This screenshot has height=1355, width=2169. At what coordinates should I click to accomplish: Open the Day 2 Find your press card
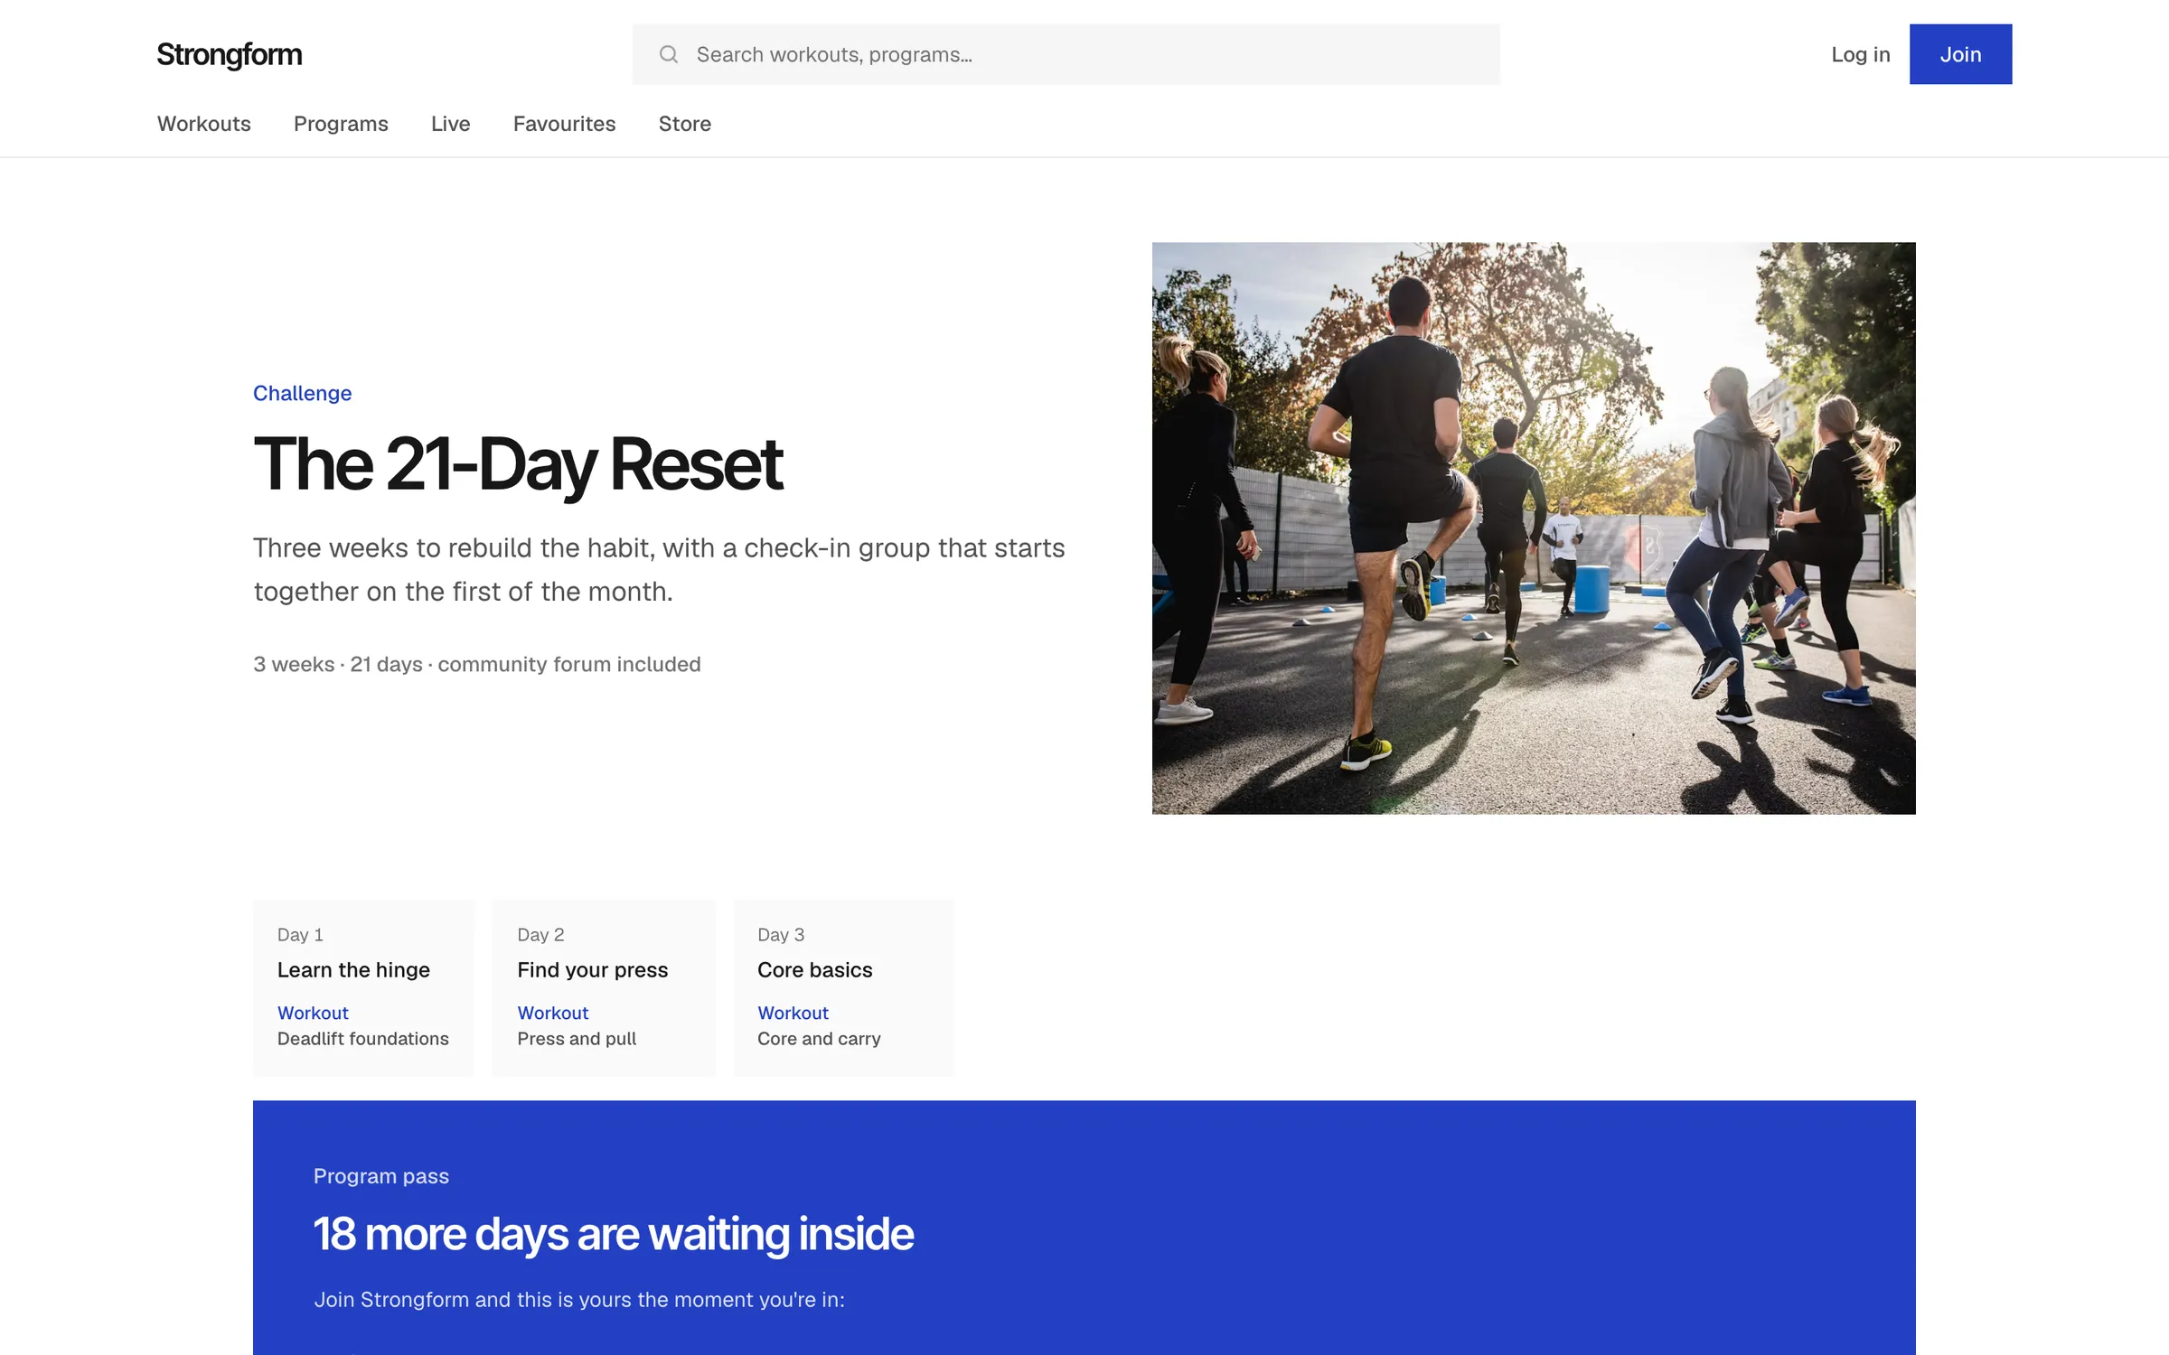pyautogui.click(x=604, y=987)
